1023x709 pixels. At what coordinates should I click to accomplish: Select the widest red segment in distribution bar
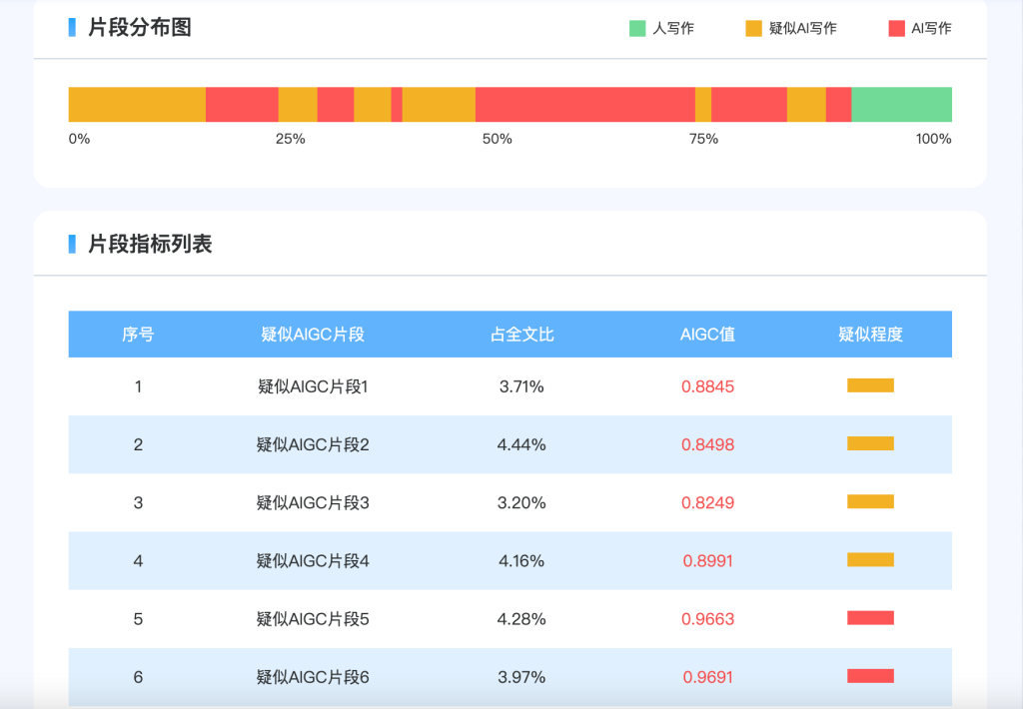pyautogui.click(x=584, y=105)
